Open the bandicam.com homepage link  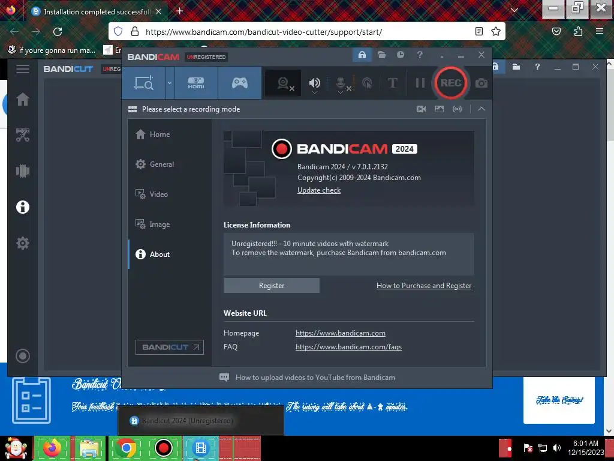click(x=341, y=333)
